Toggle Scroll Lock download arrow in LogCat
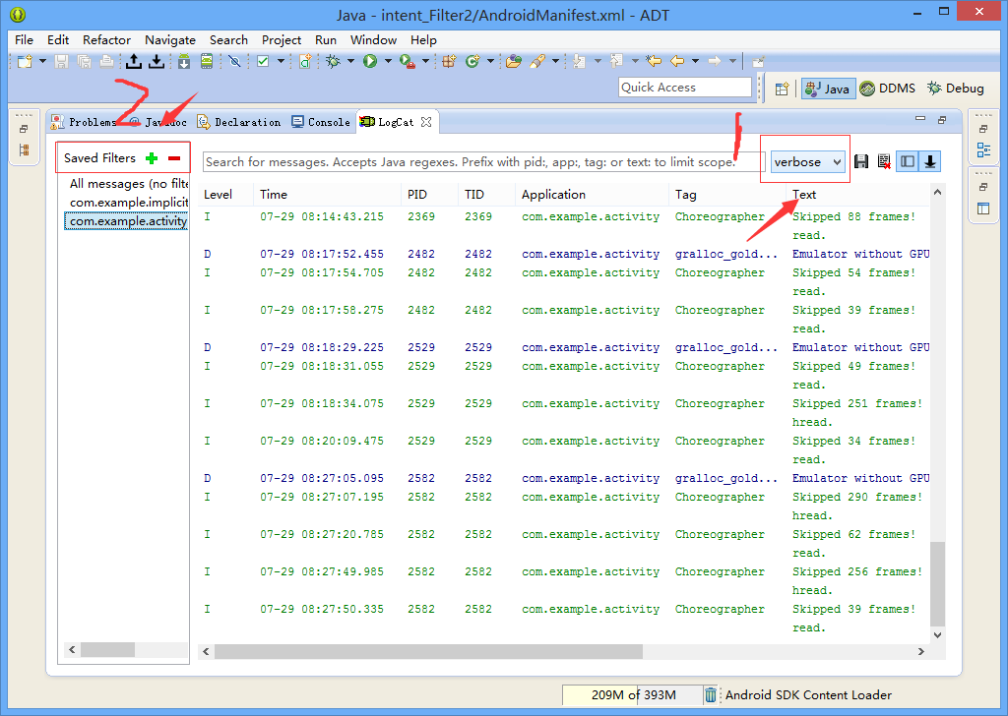This screenshot has height=716, width=1008. (930, 162)
